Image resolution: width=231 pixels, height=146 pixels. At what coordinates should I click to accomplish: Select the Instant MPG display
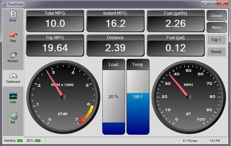(x=115, y=21)
